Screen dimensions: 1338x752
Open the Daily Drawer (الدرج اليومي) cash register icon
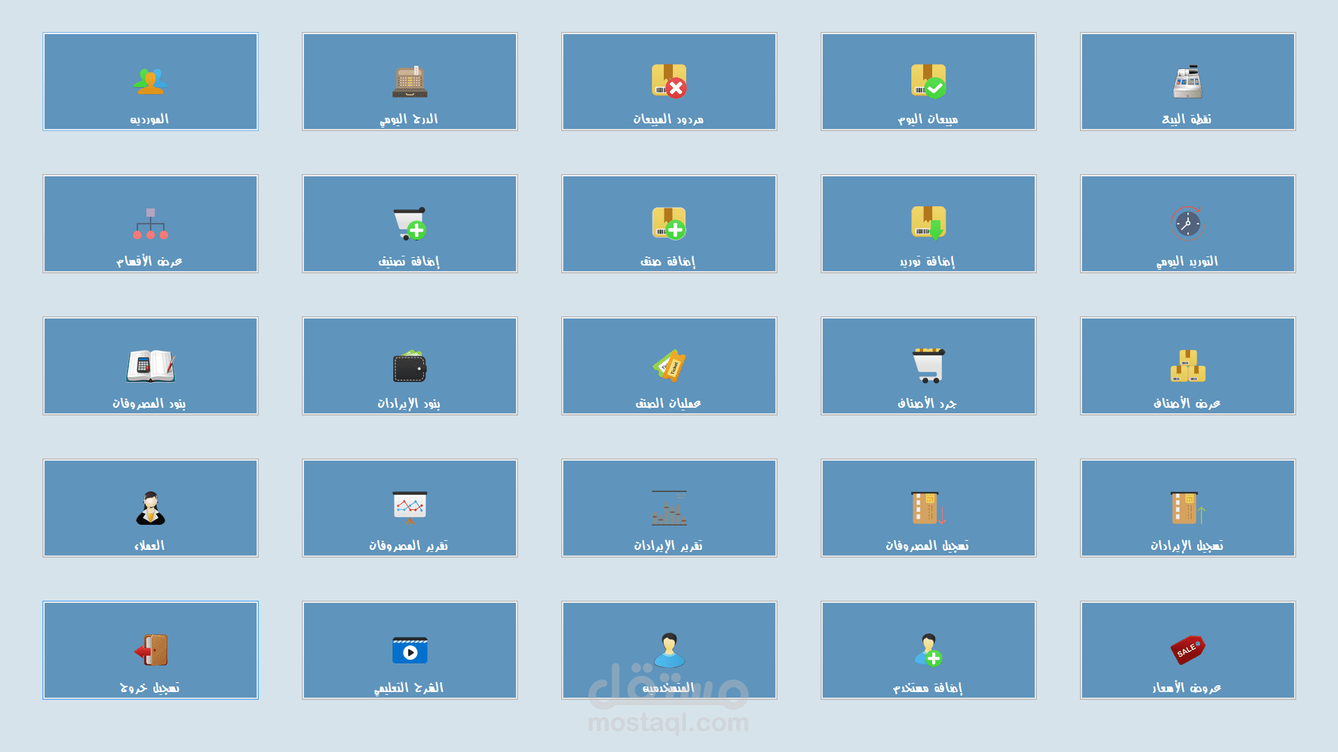pyautogui.click(x=410, y=82)
